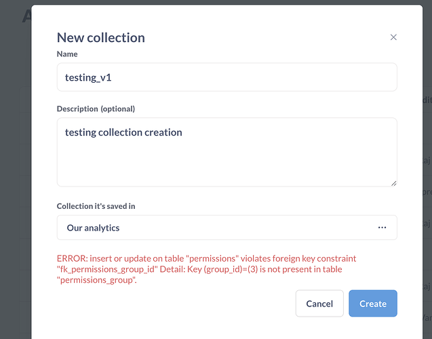Focus the Name field containing testing_v1
The height and width of the screenshot is (339, 432).
coord(227,77)
